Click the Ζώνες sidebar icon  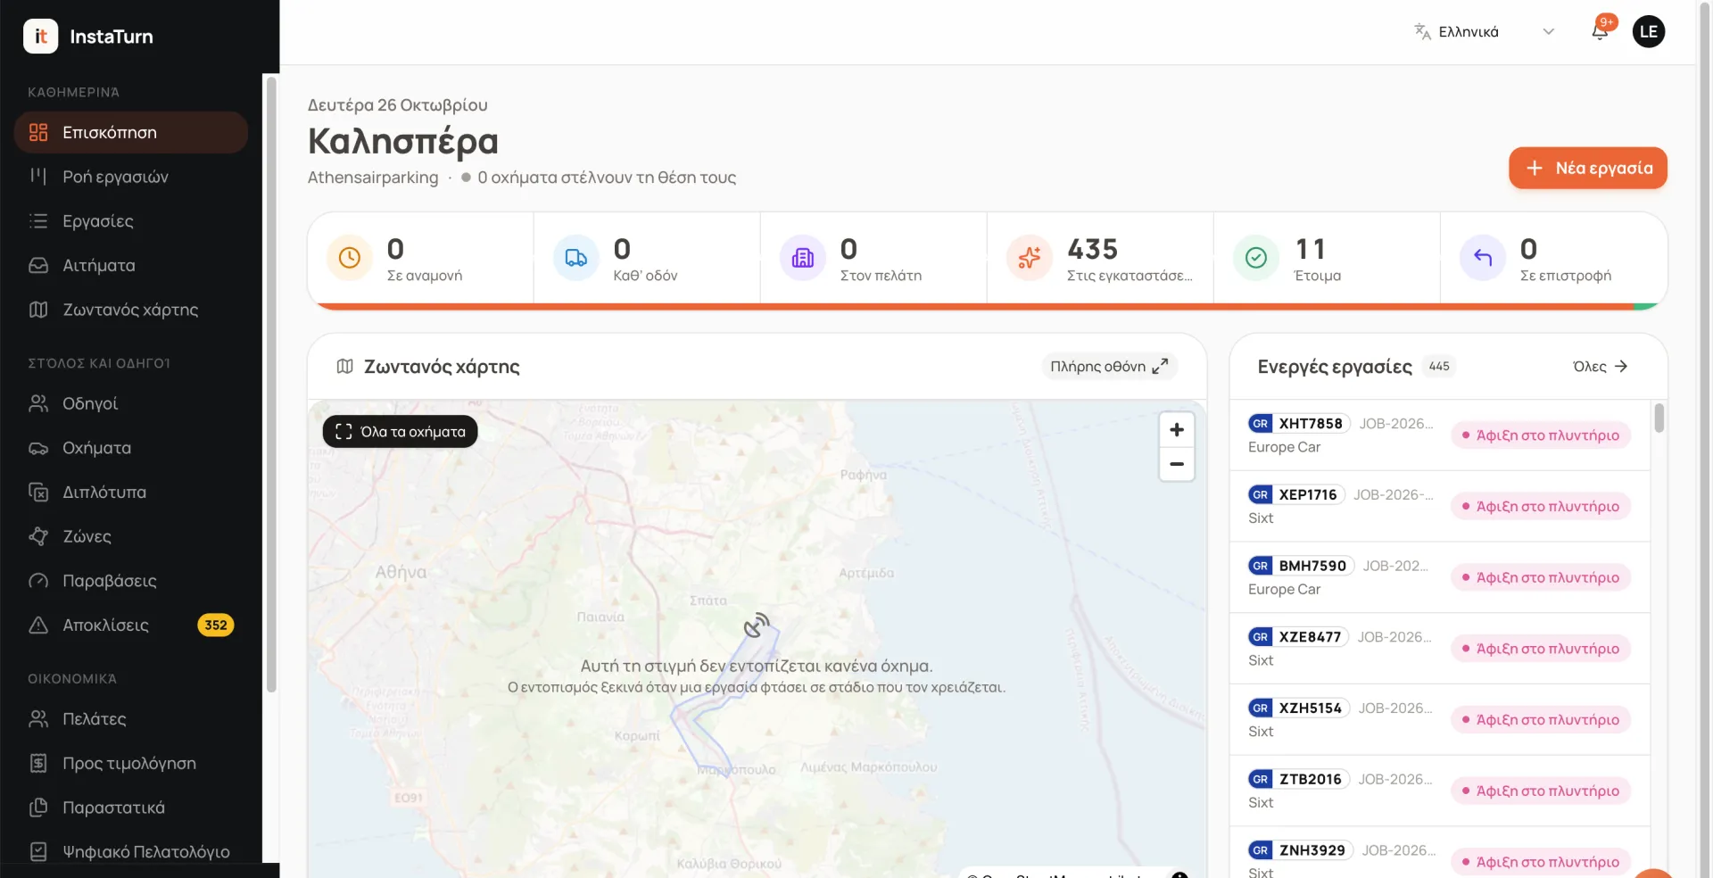(38, 536)
